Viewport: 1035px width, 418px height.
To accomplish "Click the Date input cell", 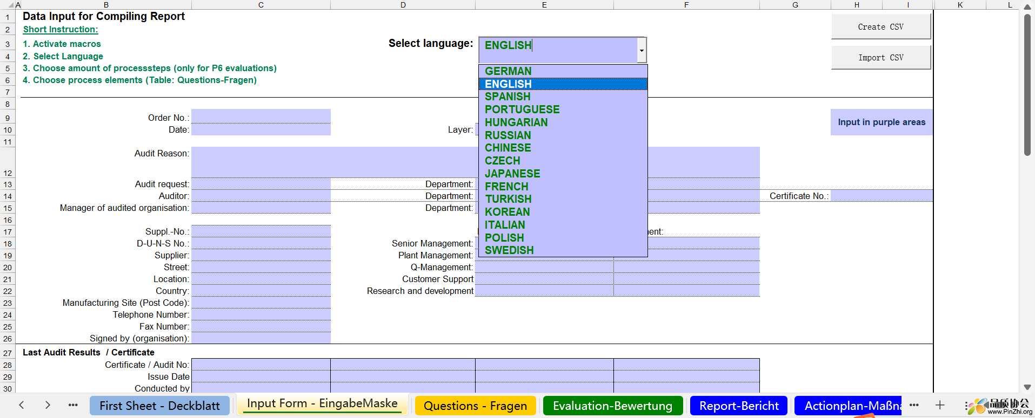I will (x=261, y=129).
